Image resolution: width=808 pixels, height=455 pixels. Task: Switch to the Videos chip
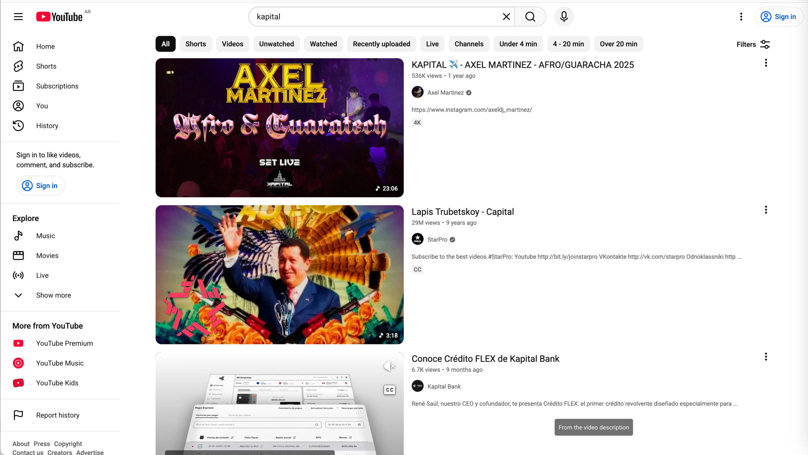(x=232, y=44)
